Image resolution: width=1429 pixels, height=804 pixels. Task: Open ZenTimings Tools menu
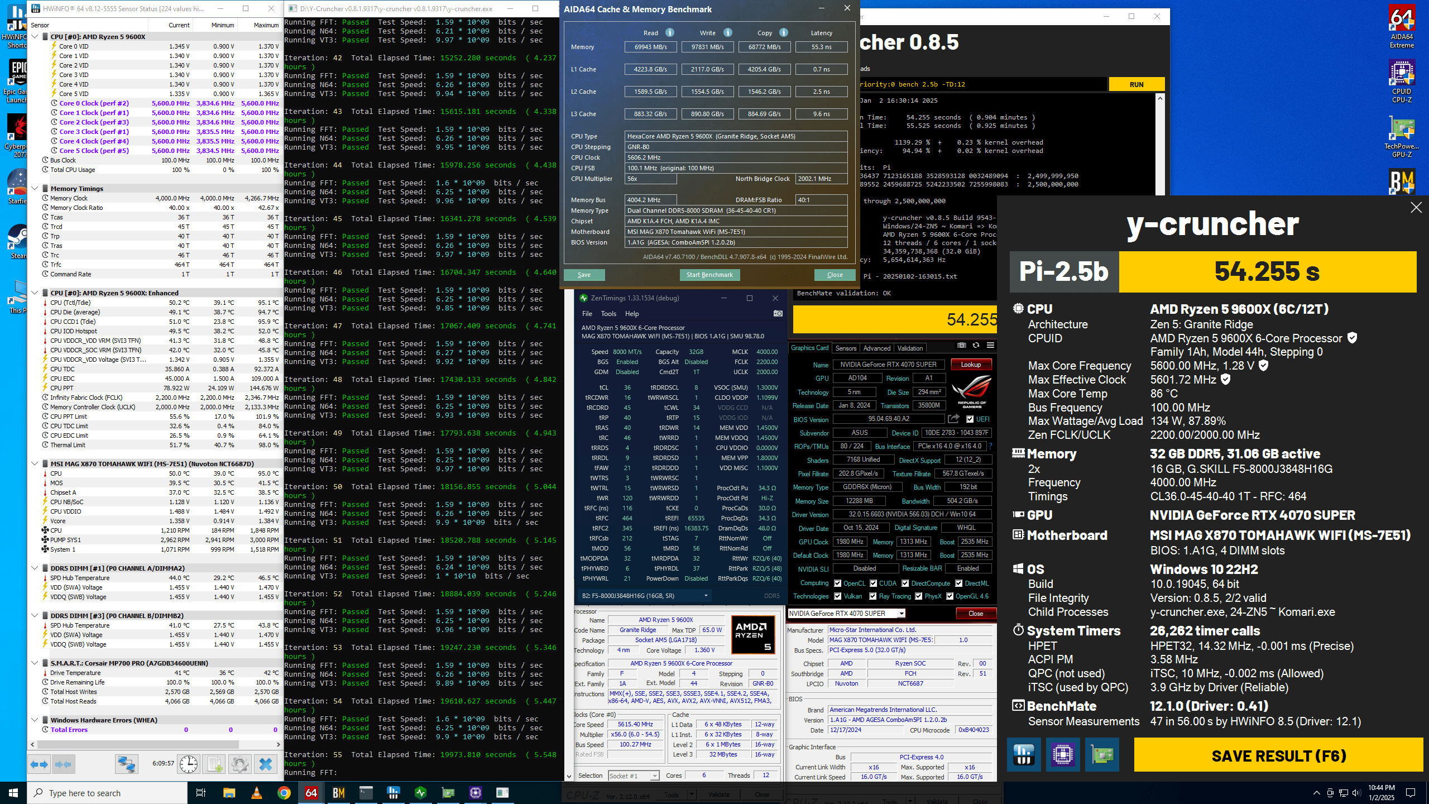point(608,314)
